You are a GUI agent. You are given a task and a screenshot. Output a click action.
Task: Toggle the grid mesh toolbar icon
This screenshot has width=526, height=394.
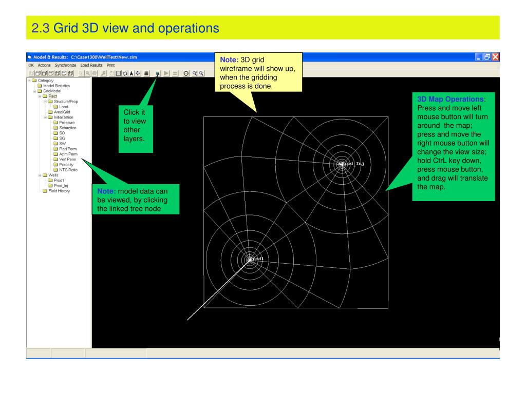click(x=146, y=73)
